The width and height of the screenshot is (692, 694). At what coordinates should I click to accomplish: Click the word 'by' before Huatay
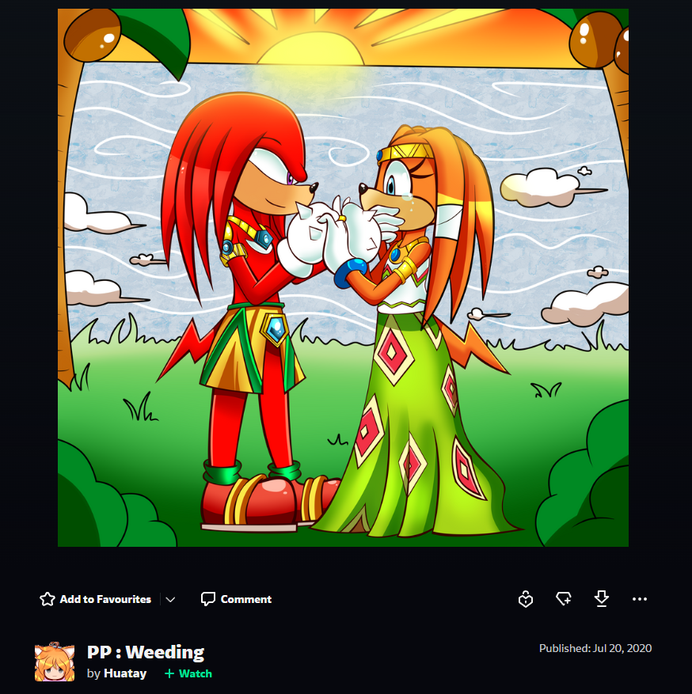pyautogui.click(x=93, y=673)
